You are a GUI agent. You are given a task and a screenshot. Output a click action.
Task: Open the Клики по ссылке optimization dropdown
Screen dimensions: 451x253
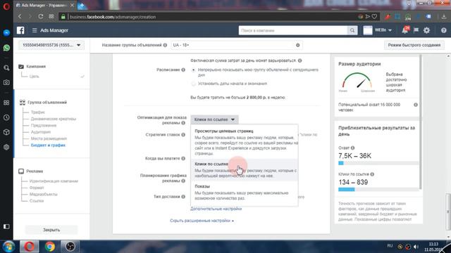(214, 119)
